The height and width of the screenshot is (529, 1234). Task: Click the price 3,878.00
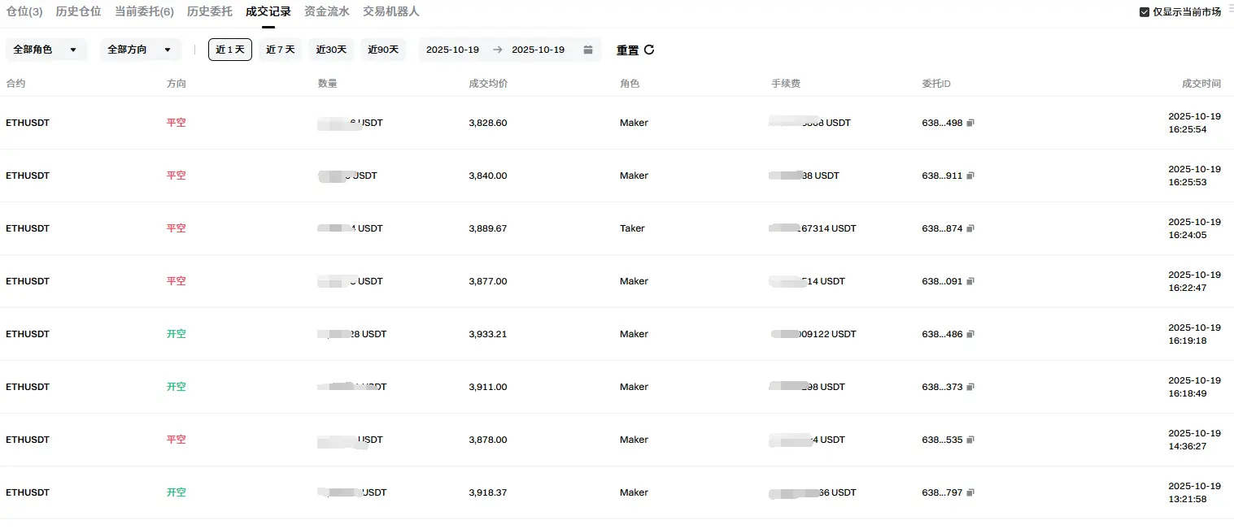(488, 440)
